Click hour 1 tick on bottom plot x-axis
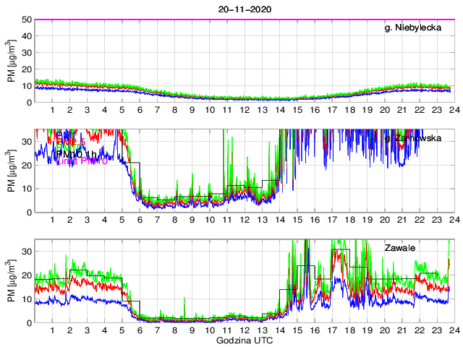The width and height of the screenshot is (463, 347). coord(52,330)
